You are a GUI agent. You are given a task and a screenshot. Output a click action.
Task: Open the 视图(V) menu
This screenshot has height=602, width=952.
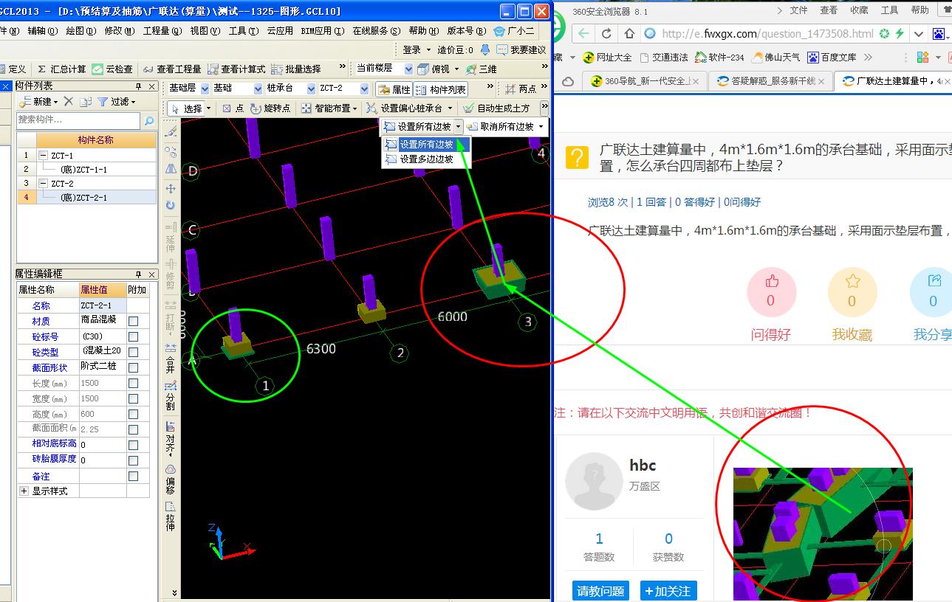tap(205, 31)
